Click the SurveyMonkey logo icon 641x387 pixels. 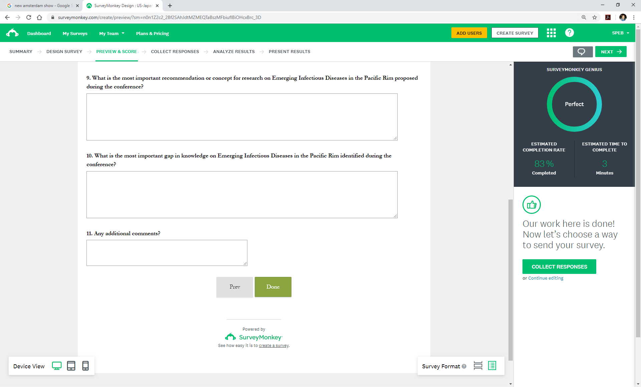(x=12, y=33)
